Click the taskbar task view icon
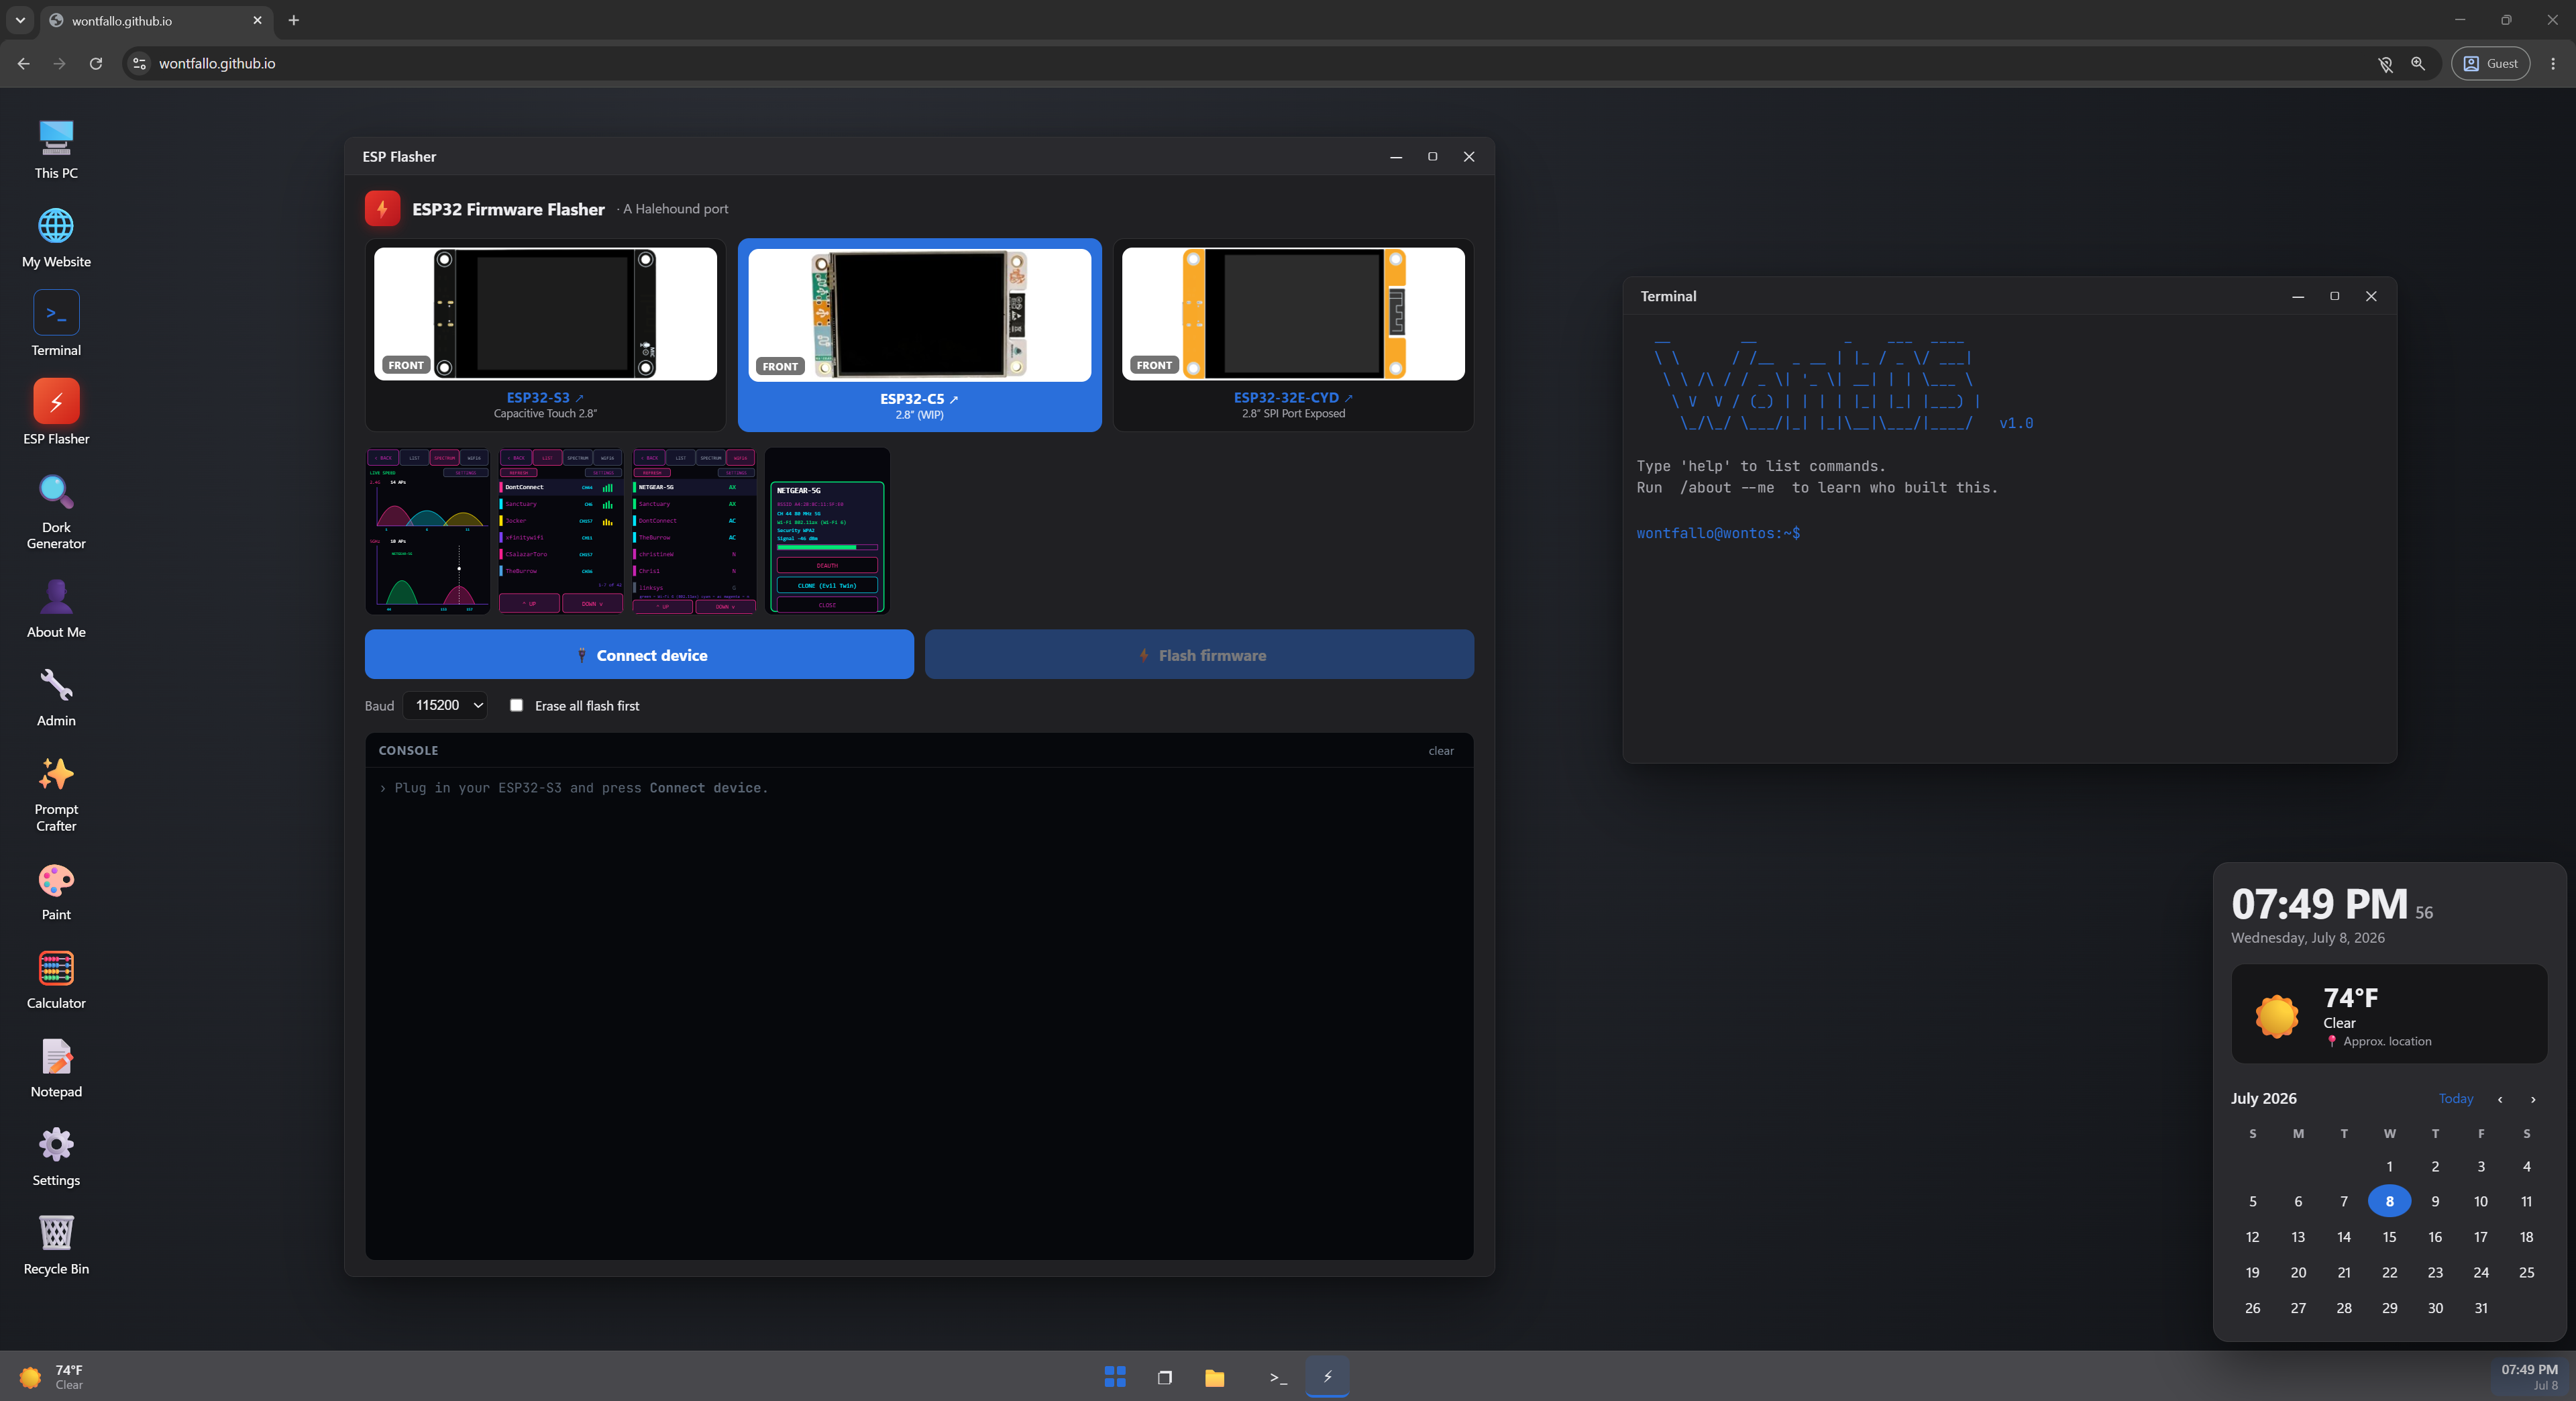This screenshot has height=1401, width=2576. [1164, 1377]
